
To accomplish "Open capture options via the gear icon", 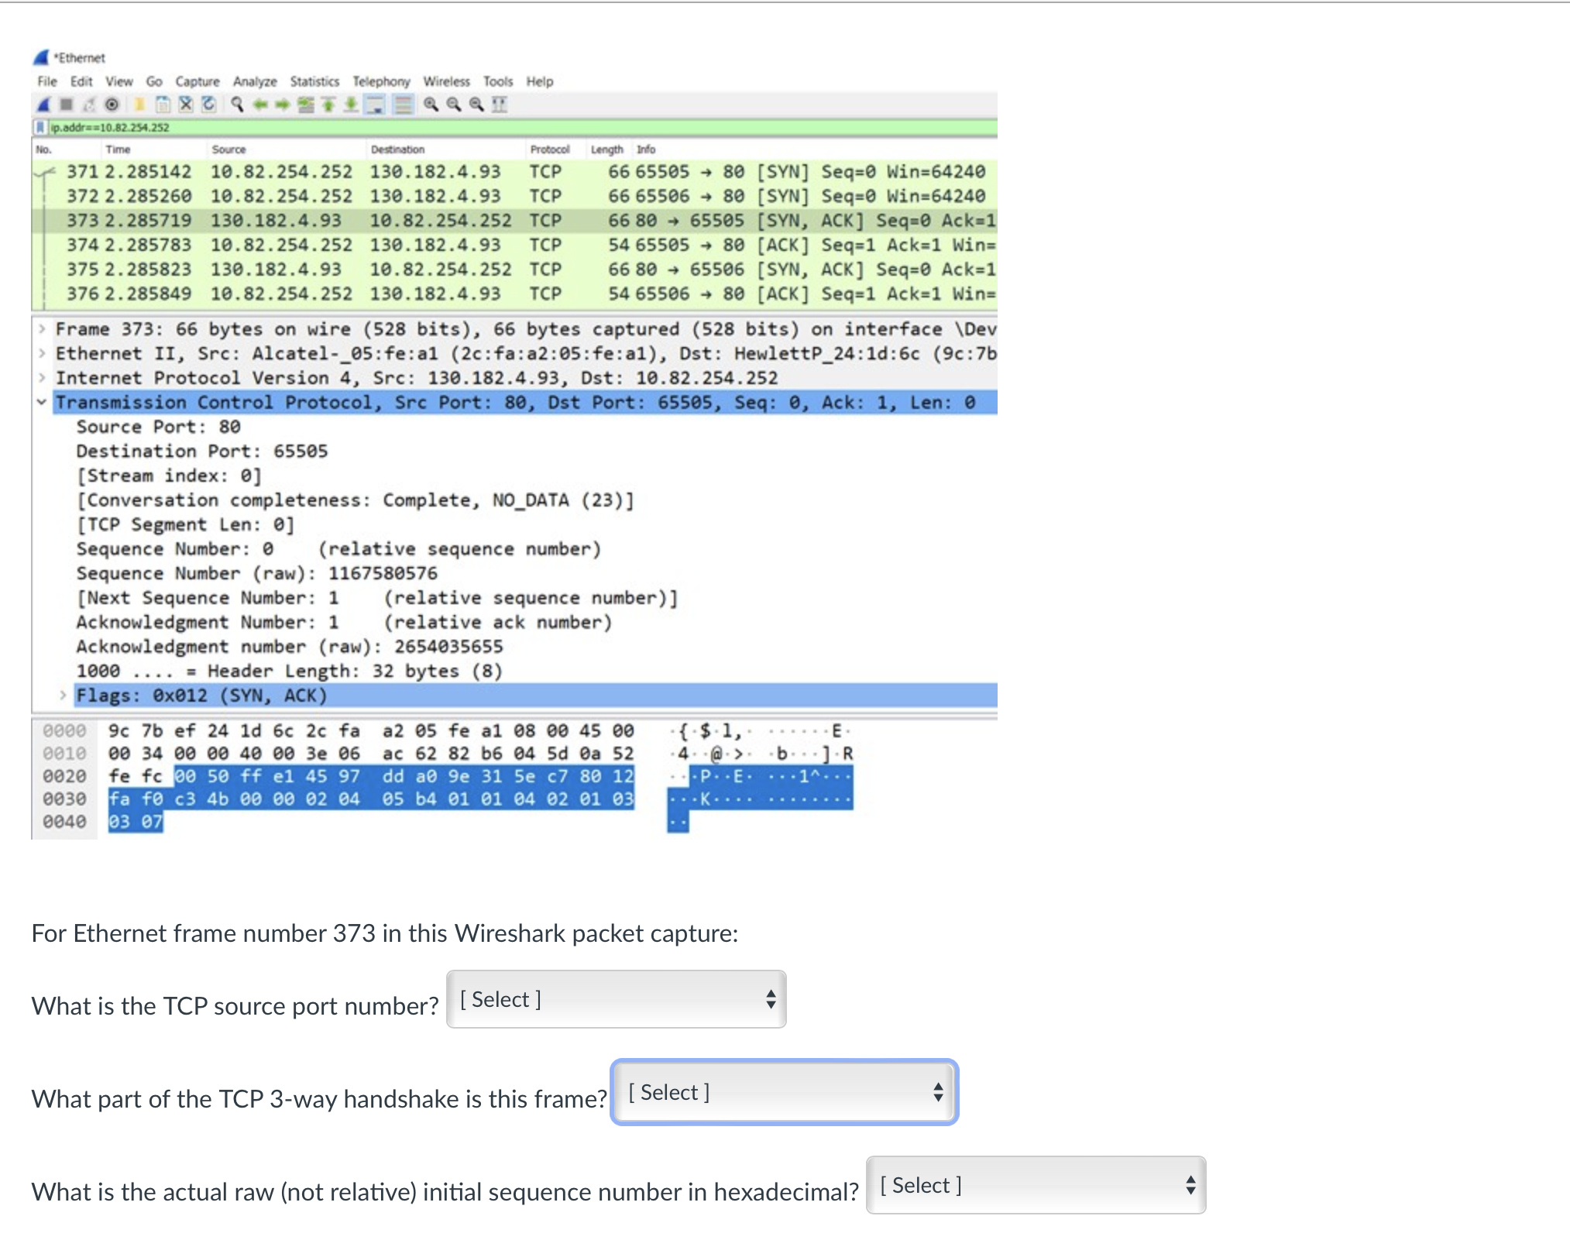I will [x=112, y=105].
